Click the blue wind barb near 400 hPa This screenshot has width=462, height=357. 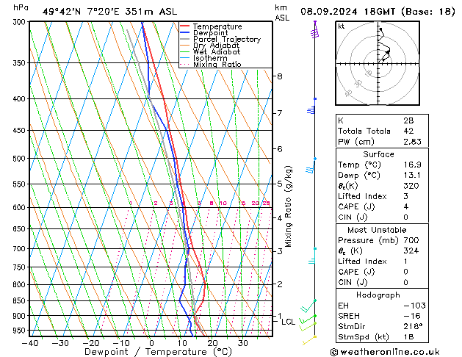[311, 110]
